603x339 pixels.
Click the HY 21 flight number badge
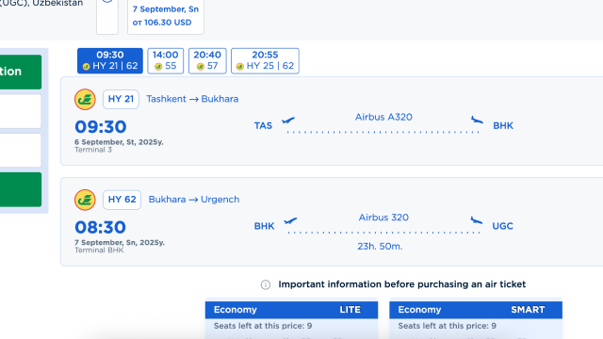pyautogui.click(x=121, y=99)
